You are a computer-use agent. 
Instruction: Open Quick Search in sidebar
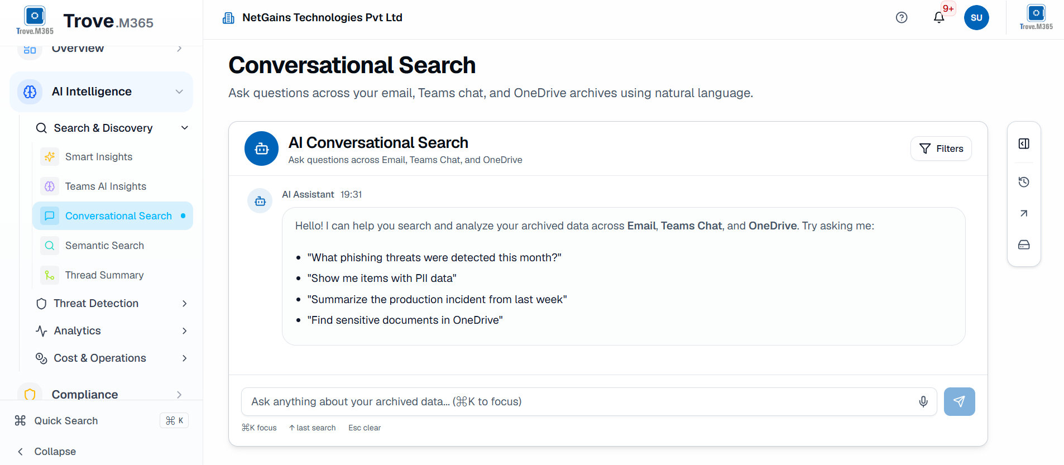click(101, 421)
